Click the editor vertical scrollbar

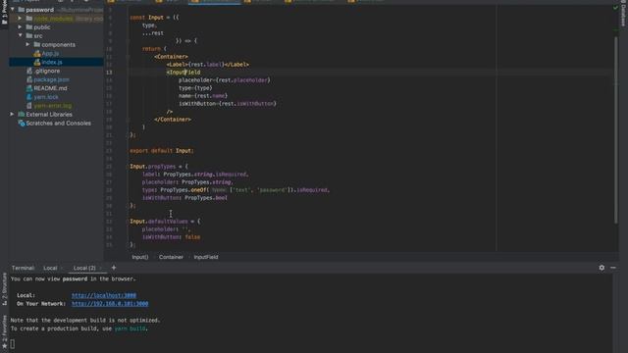(x=615, y=130)
